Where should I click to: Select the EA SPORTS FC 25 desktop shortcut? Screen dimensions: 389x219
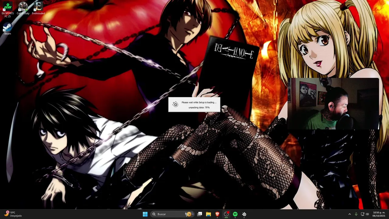(8, 10)
